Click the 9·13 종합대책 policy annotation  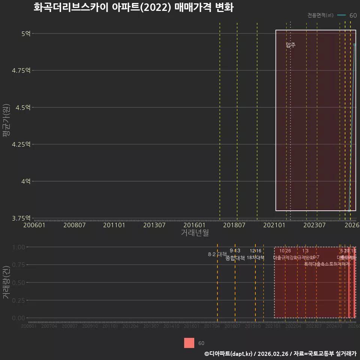(235, 254)
